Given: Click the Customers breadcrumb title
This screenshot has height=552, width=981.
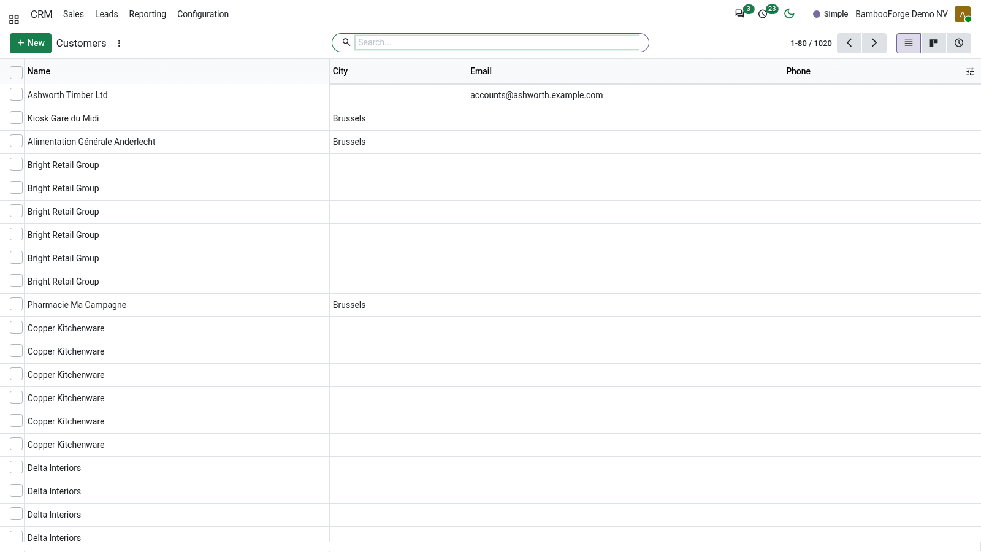Looking at the screenshot, I should 81,43.
